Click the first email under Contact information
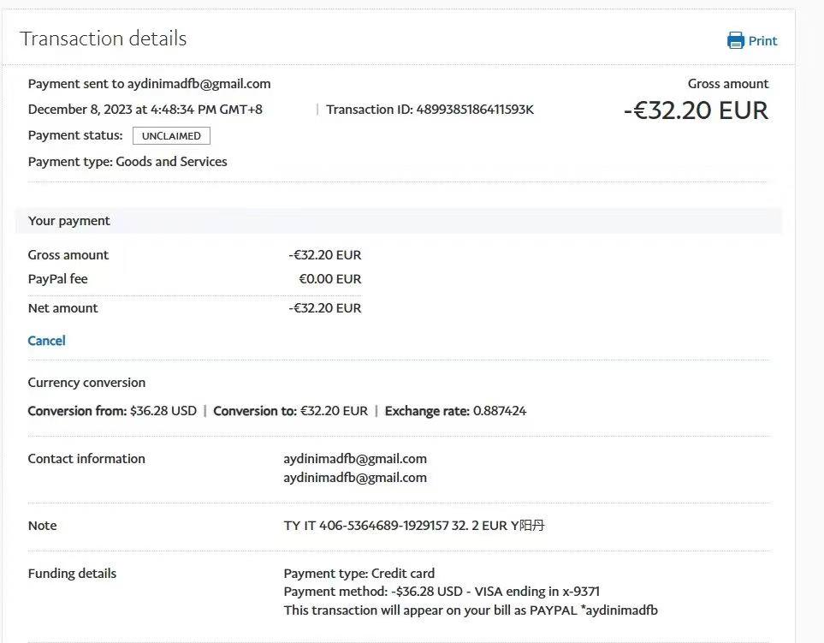The image size is (824, 643). (354, 459)
